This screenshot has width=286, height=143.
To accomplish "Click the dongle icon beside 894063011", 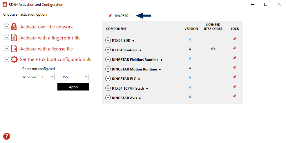I will pyautogui.click(x=110, y=16).
